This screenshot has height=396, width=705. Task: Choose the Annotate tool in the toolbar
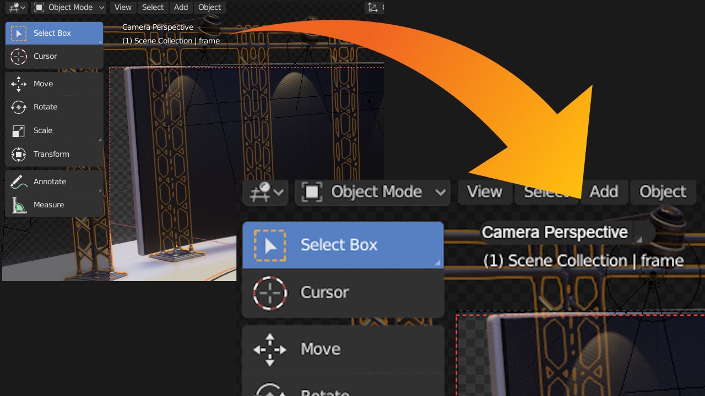click(54, 182)
